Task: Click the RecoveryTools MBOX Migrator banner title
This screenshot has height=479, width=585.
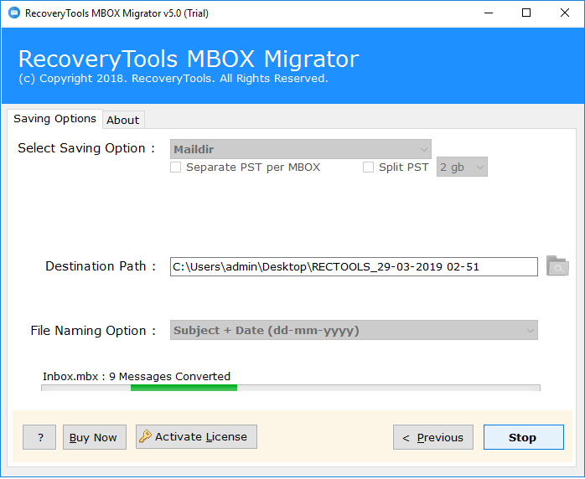Action: [x=189, y=59]
